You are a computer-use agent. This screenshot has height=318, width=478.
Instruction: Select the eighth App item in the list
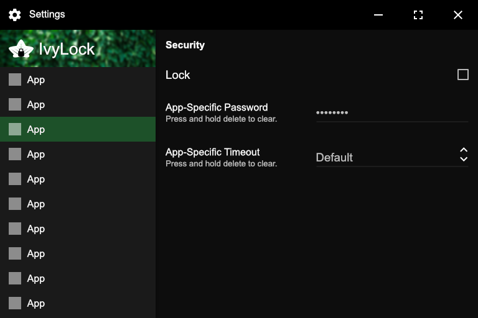coord(36,253)
